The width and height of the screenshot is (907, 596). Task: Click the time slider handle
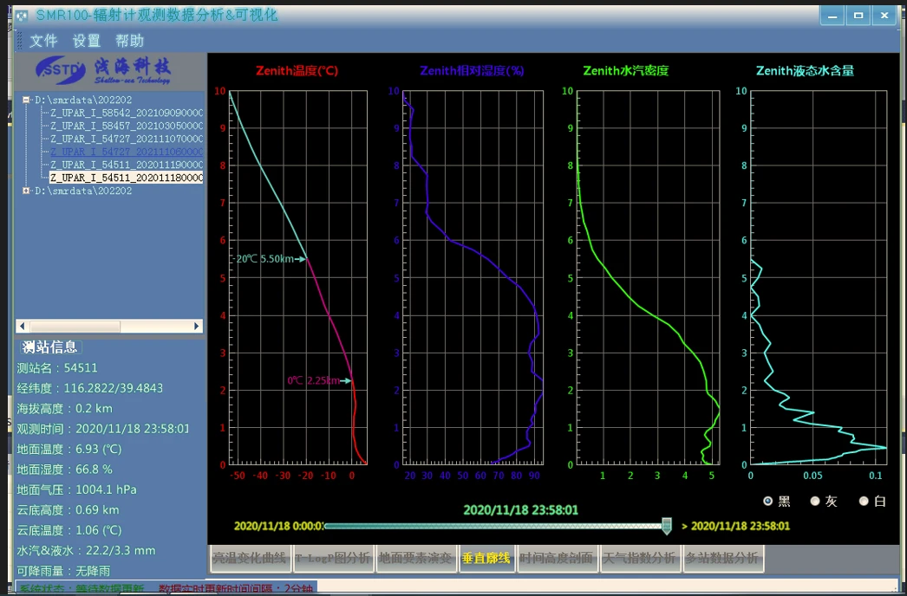pyautogui.click(x=667, y=525)
